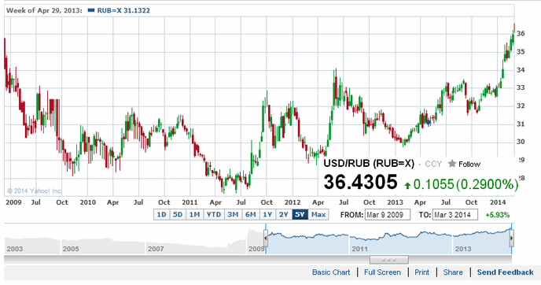541x285 pixels.
Task: Click the green up arrow icon
Action: click(x=407, y=186)
